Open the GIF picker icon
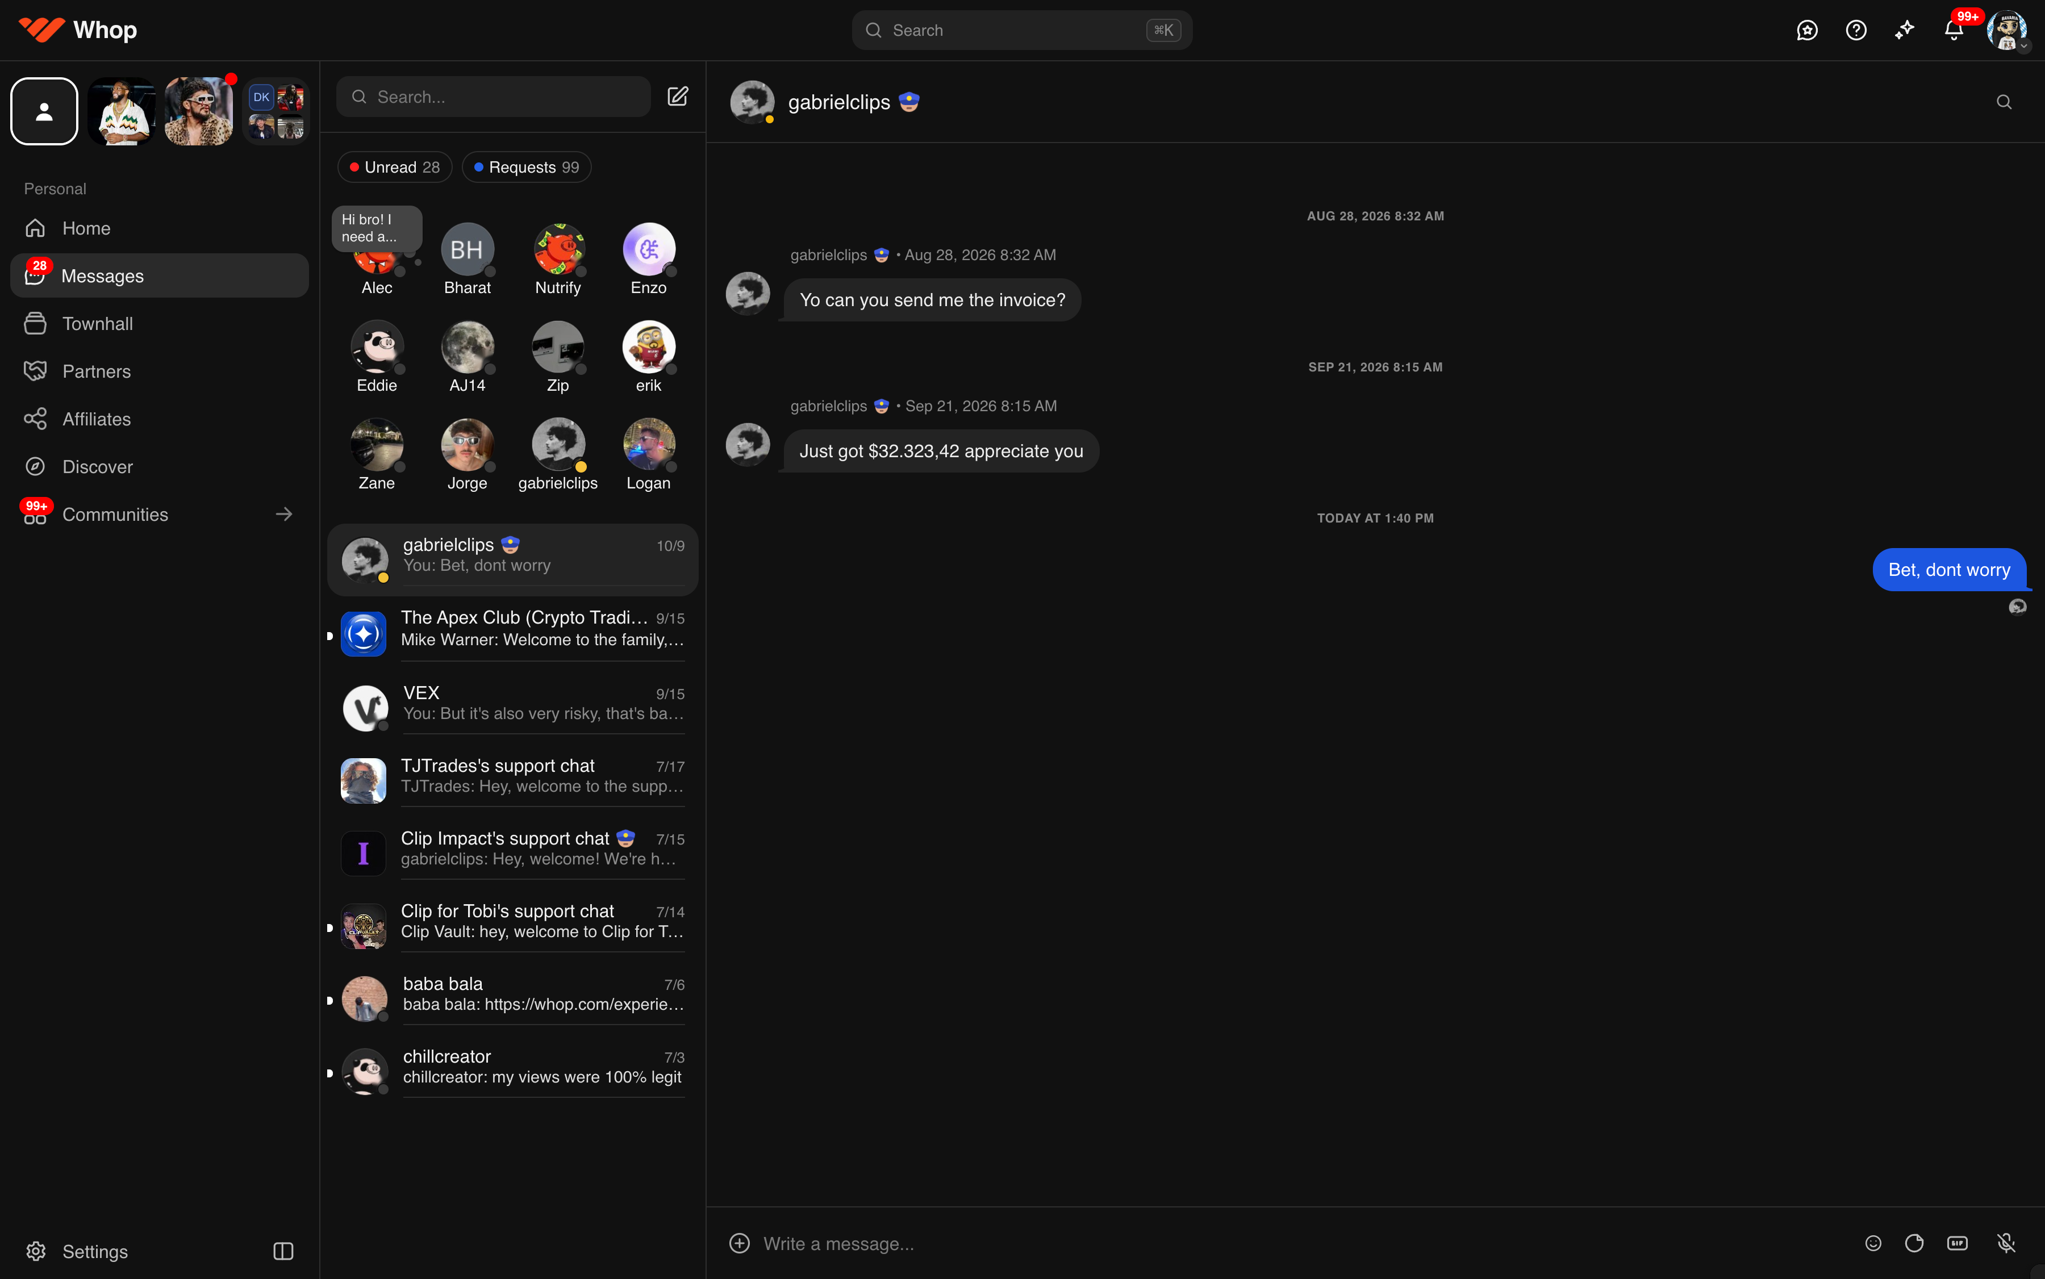 pos(1957,1243)
